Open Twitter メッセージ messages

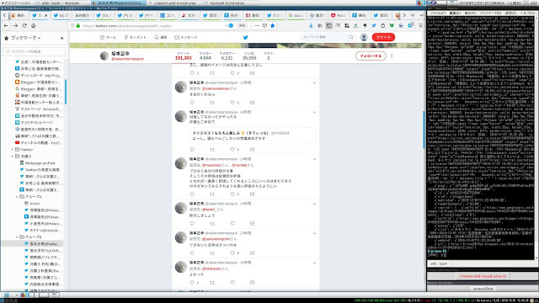pos(186,37)
